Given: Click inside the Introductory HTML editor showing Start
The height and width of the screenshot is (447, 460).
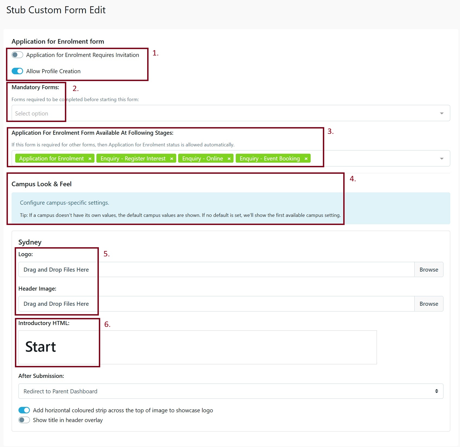Looking at the screenshot, I should 41,347.
